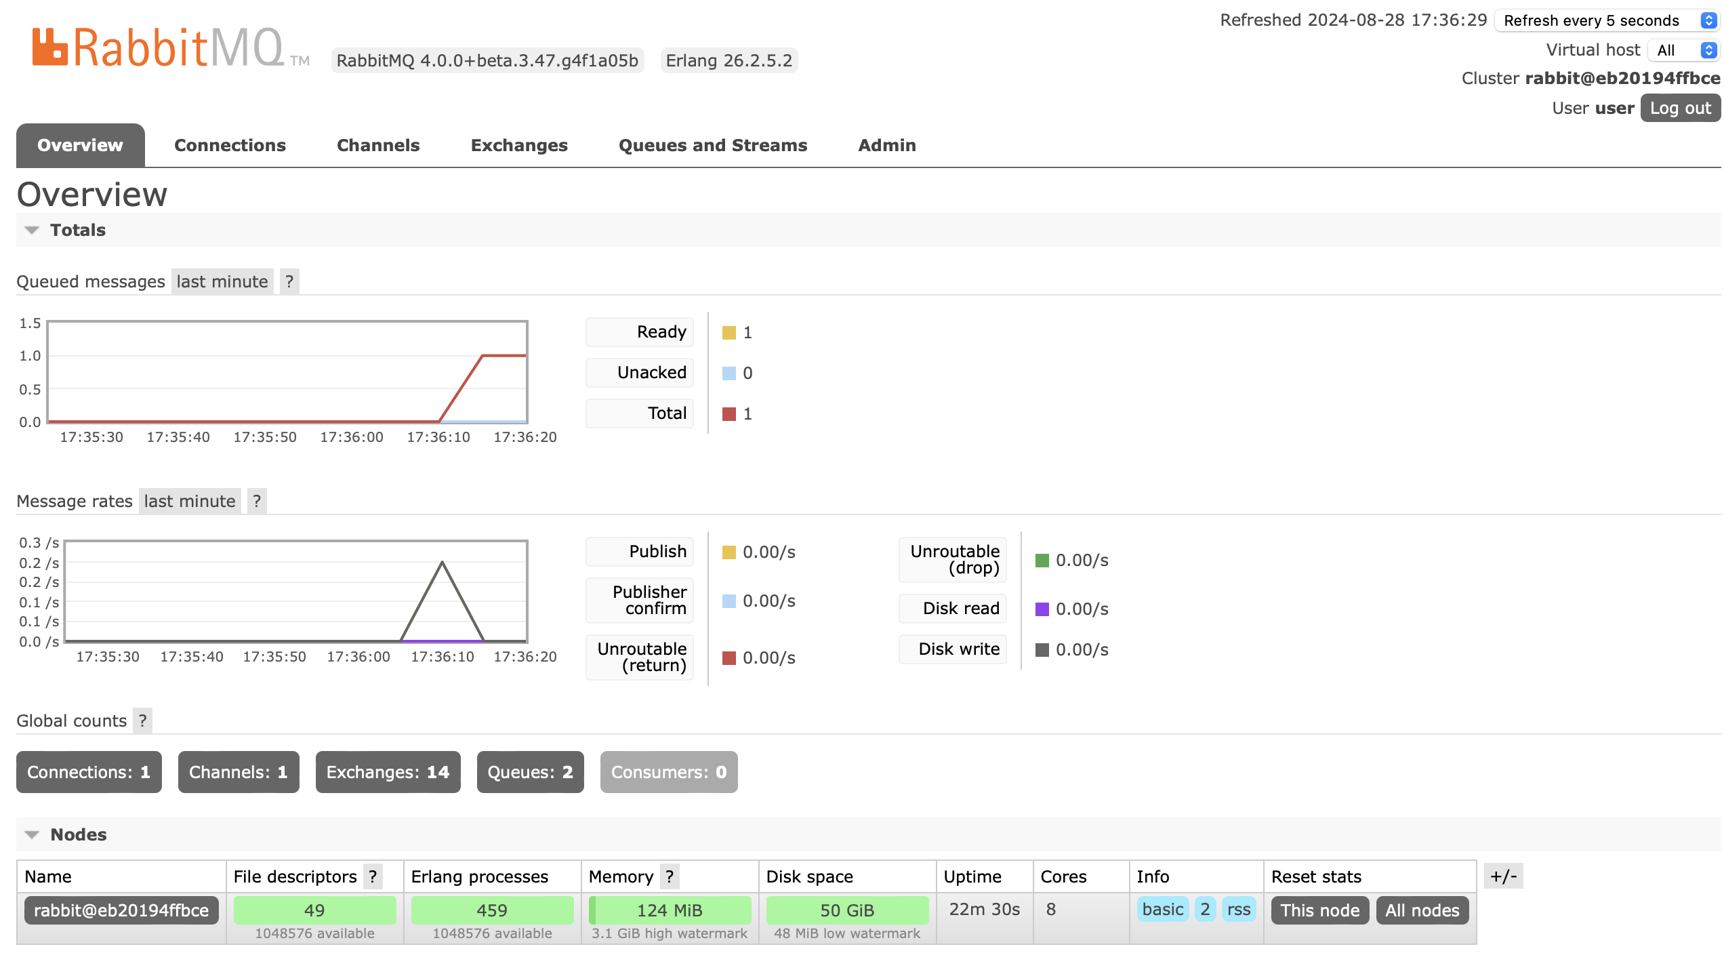
Task: Change Queued messages last minute range
Action: pos(222,281)
